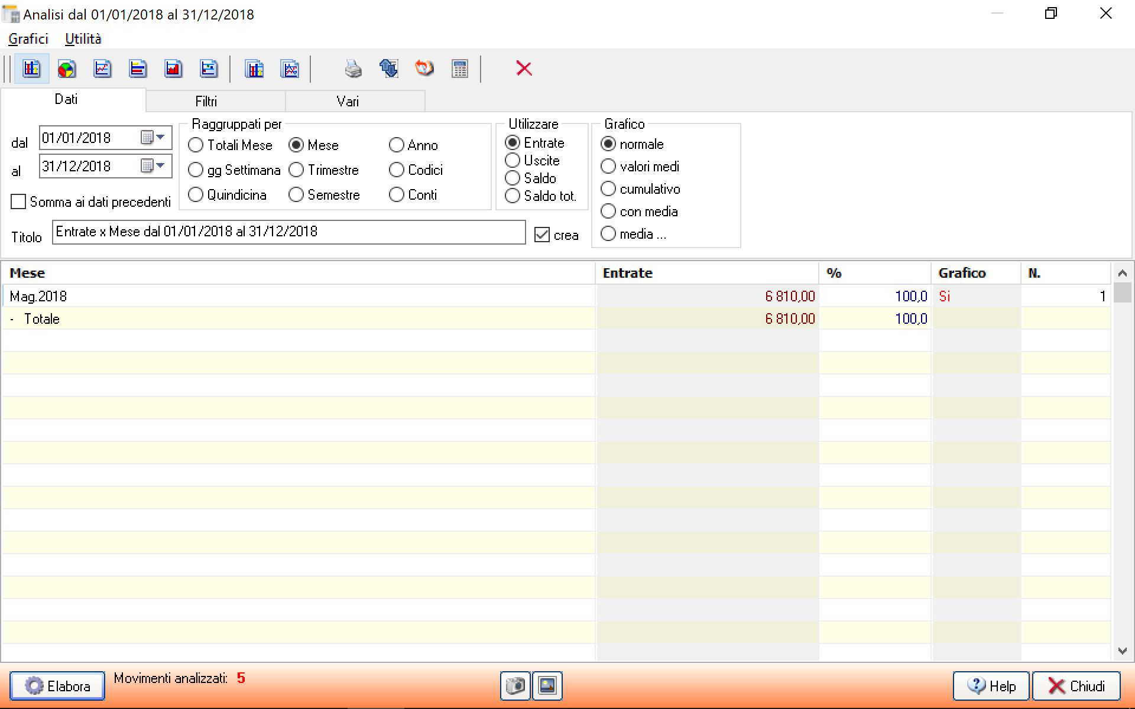
Task: Choose the line chart toolbar icon
Action: [x=102, y=69]
